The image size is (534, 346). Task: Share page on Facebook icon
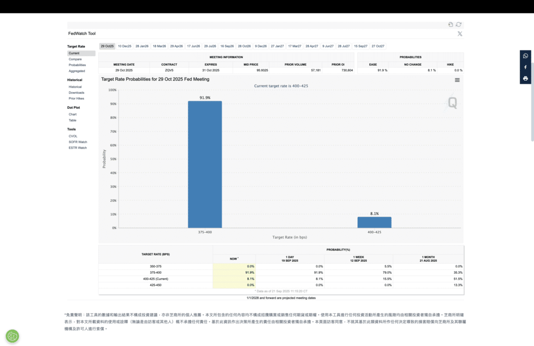(x=525, y=67)
